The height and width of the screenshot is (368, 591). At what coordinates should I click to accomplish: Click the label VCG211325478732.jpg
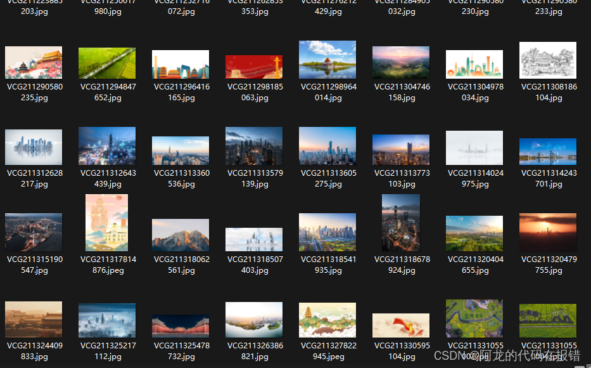(x=181, y=351)
